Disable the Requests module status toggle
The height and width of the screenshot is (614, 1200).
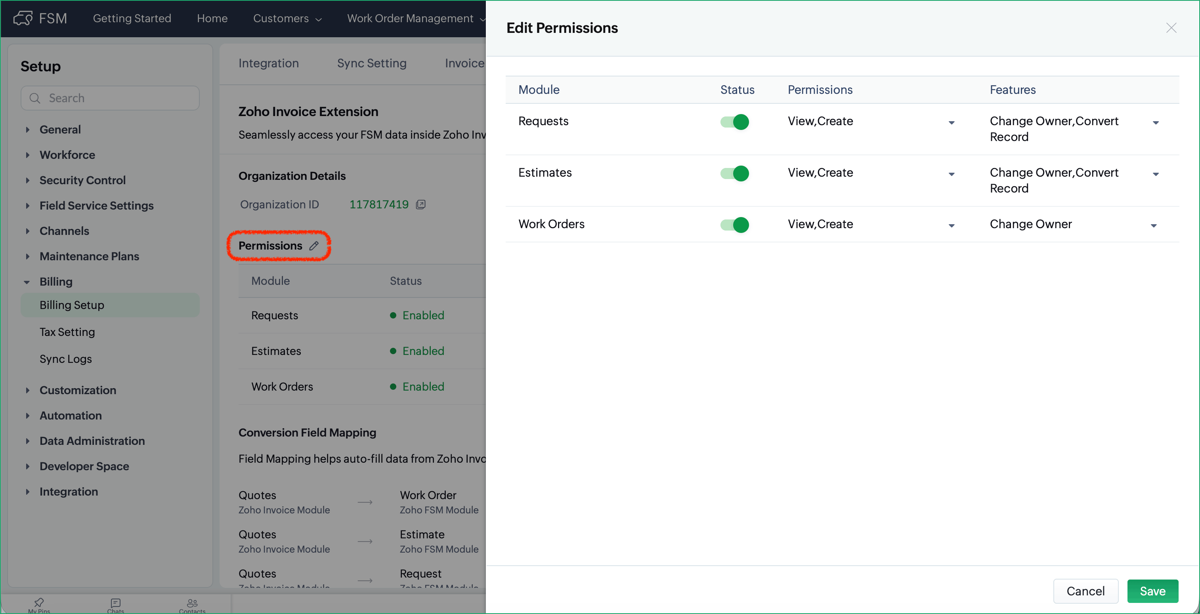734,122
